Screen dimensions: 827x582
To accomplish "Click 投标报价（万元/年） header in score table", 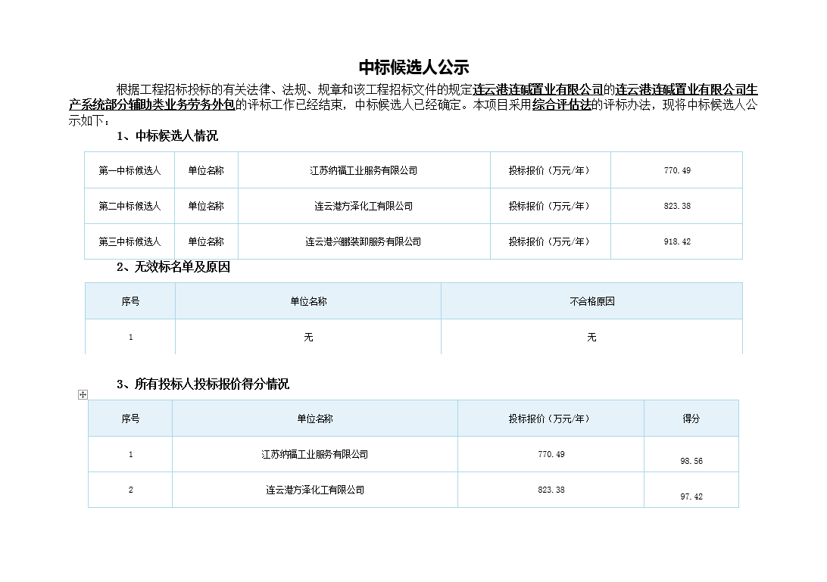I will point(550,419).
